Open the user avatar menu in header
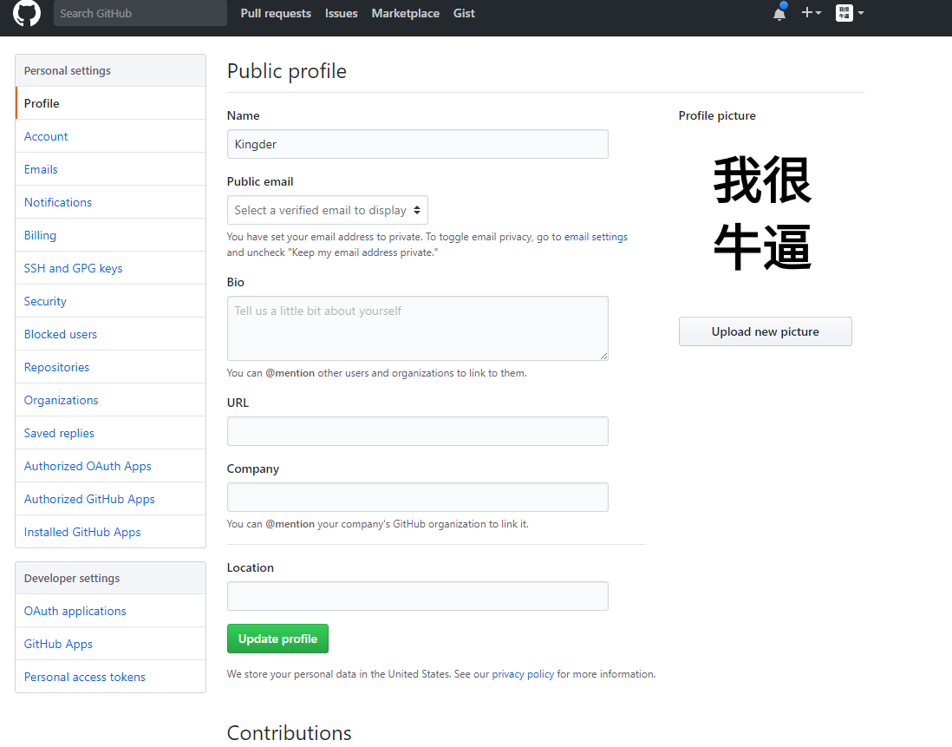The width and height of the screenshot is (952, 747). click(x=850, y=13)
